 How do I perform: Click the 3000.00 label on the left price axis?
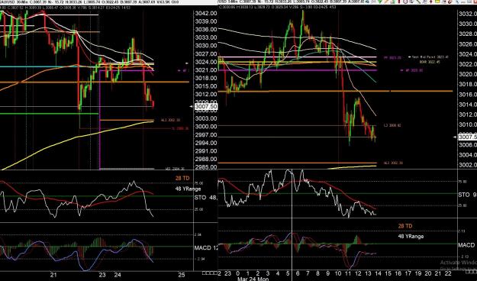pyautogui.click(x=205, y=127)
